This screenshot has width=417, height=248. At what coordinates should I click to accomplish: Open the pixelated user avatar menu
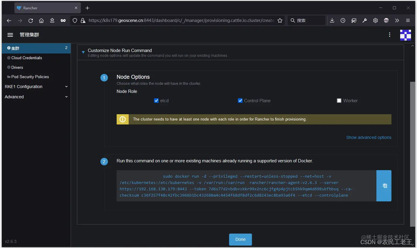(405, 35)
